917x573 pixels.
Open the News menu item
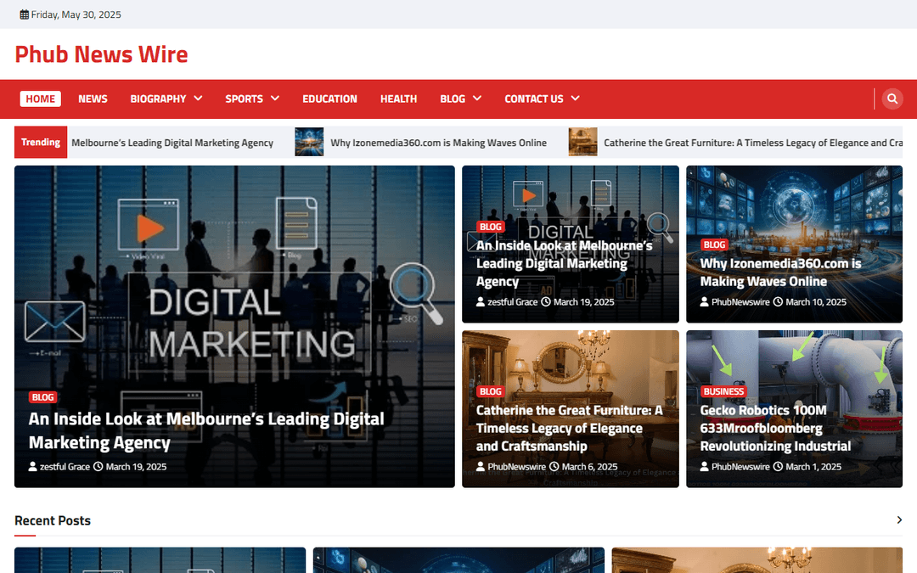point(93,98)
